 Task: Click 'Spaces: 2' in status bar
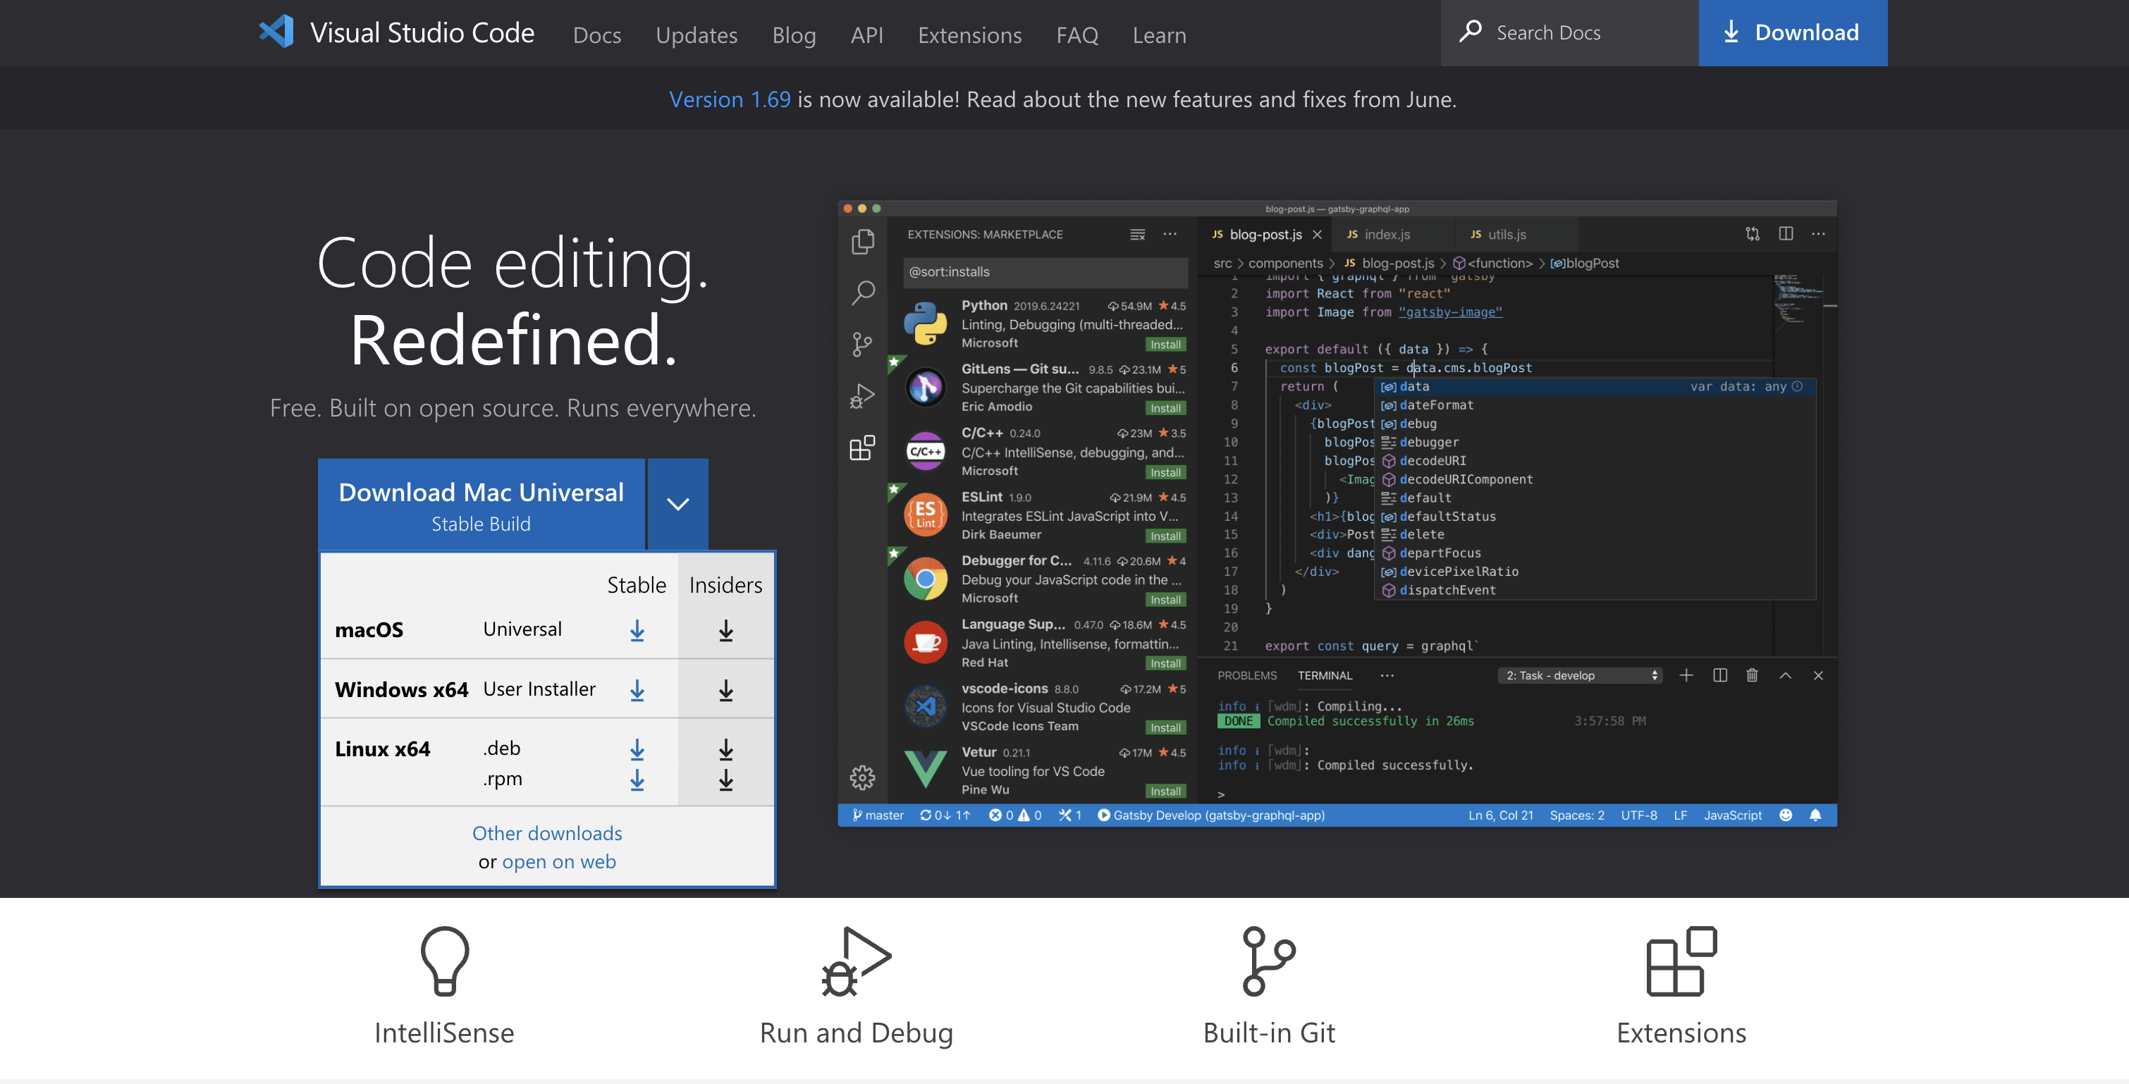tap(1577, 815)
